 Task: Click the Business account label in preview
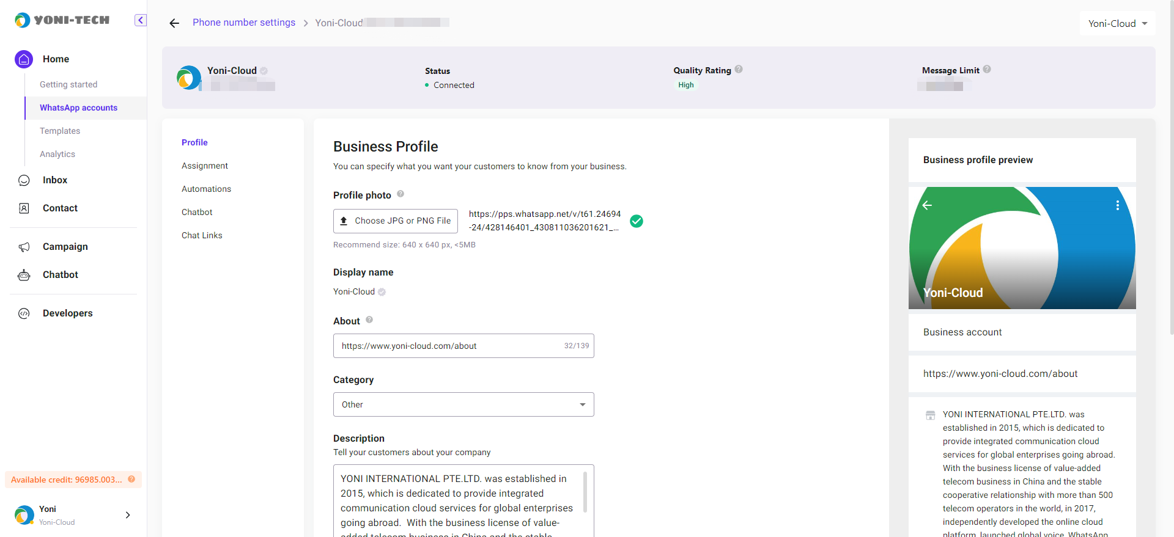pos(962,332)
